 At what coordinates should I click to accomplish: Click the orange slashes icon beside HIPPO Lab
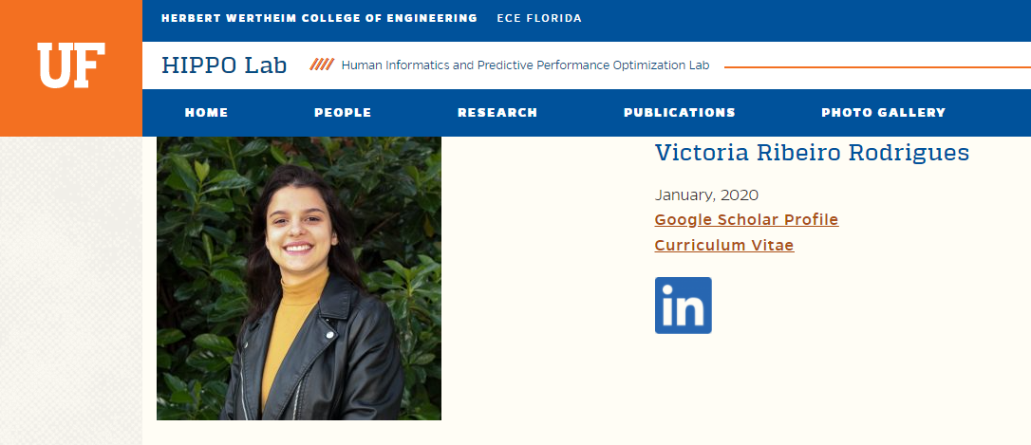coord(322,65)
